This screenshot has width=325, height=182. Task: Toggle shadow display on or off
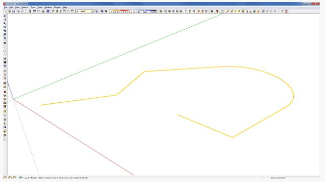[102, 11]
